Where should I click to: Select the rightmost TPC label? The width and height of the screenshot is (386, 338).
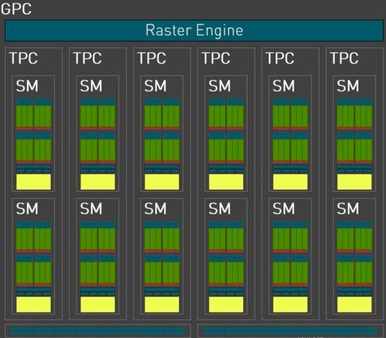(344, 58)
